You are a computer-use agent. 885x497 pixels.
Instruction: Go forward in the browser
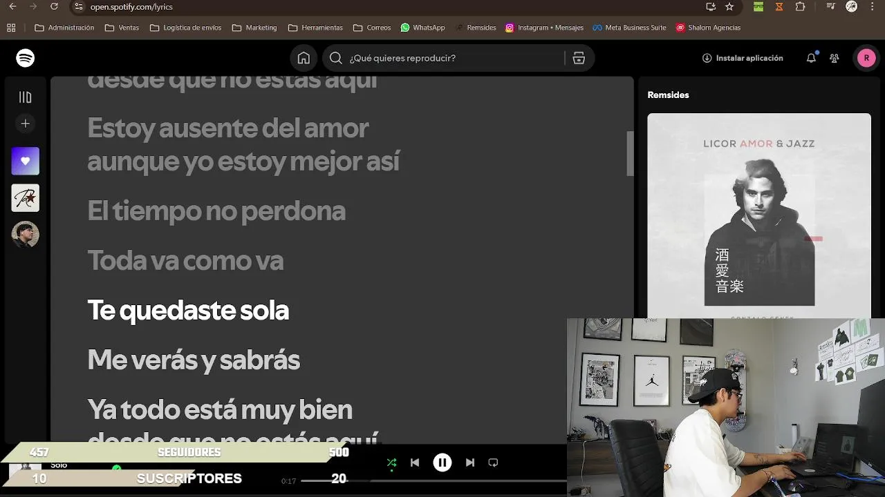pyautogui.click(x=33, y=7)
